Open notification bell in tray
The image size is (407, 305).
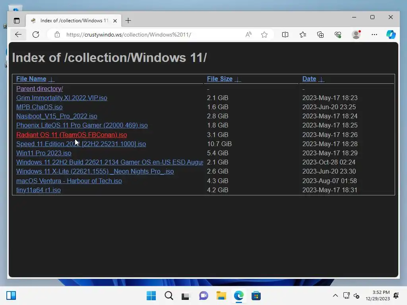[x=396, y=295]
